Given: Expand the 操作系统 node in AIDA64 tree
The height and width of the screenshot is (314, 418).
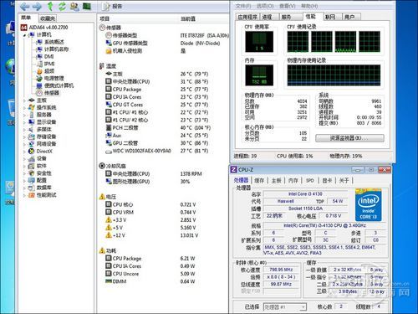Looking at the screenshot, I should [x=24, y=108].
